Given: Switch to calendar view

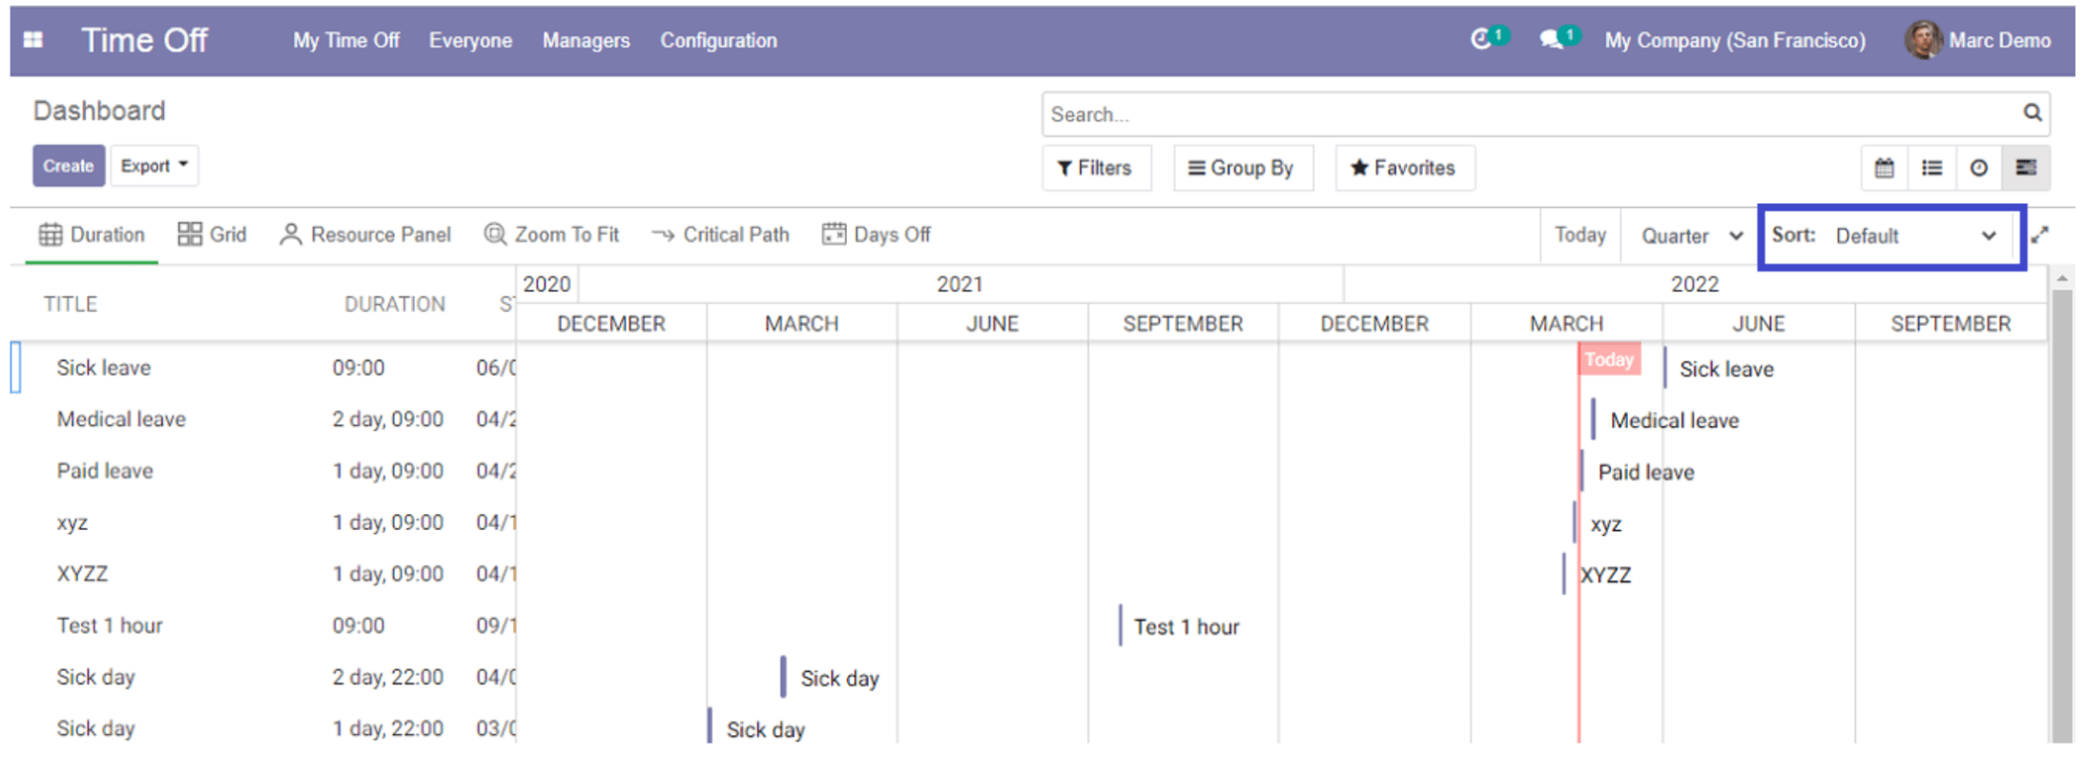Looking at the screenshot, I should (x=1884, y=169).
